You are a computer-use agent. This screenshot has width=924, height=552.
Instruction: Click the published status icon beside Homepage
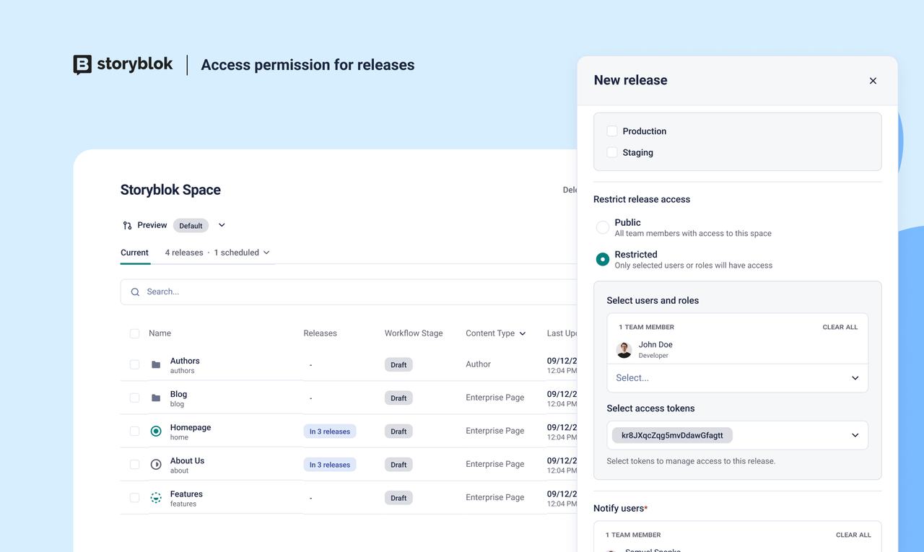coord(155,431)
